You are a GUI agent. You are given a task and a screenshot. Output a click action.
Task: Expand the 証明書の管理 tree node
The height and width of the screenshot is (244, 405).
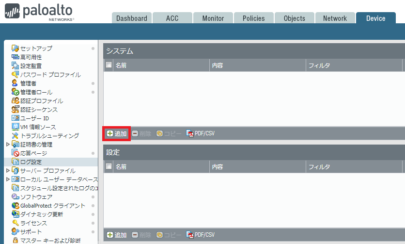[x=7, y=145]
